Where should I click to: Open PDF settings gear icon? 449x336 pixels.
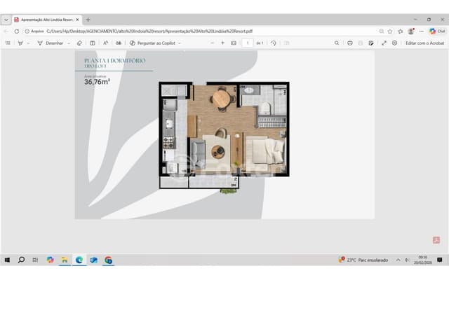pyautogui.click(x=395, y=43)
